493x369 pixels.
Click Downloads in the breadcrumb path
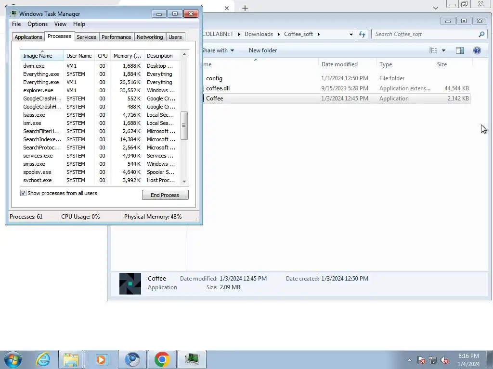pos(259,34)
